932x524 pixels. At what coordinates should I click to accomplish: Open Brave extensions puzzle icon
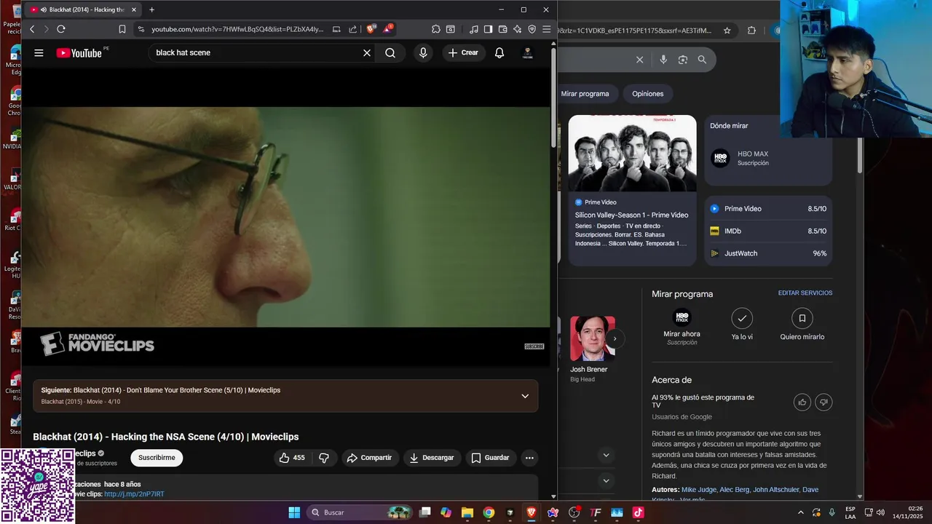pyautogui.click(x=436, y=29)
